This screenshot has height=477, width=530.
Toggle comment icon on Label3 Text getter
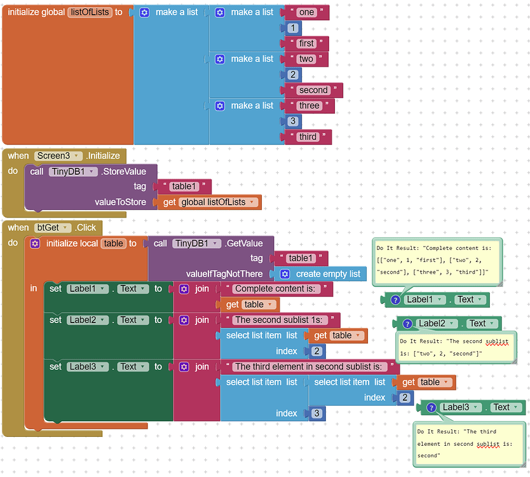pos(431,407)
